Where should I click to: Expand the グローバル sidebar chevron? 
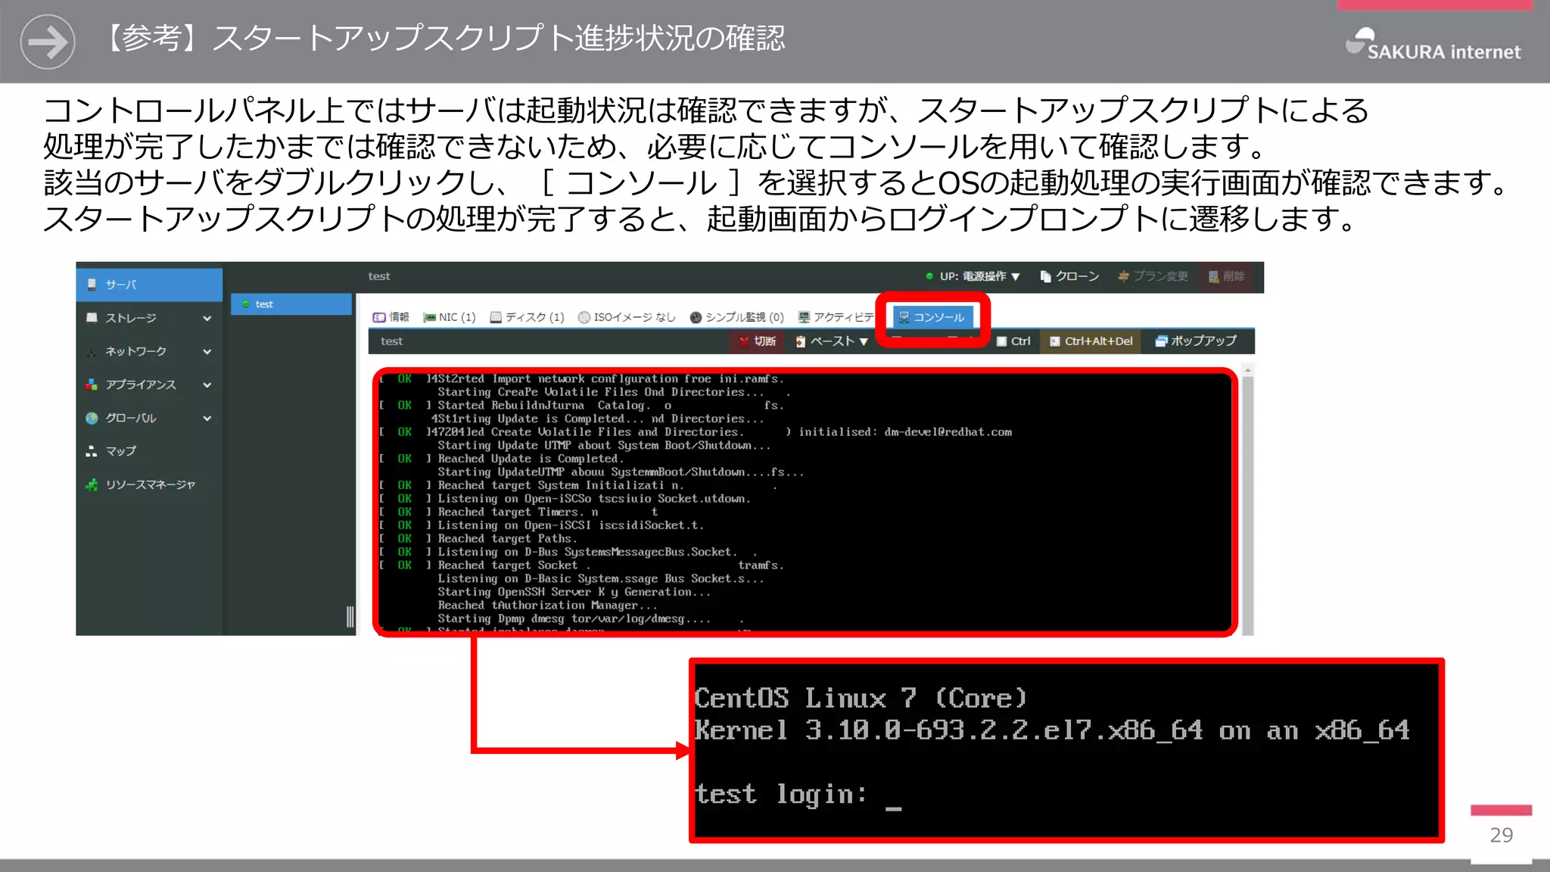click(207, 419)
